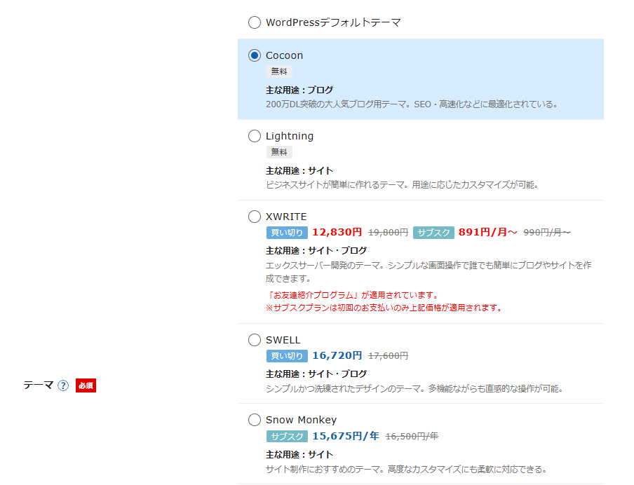The width and height of the screenshot is (634, 485).
Task: Click the XWRITE subscription price 891円/月～
Action: [x=487, y=233]
